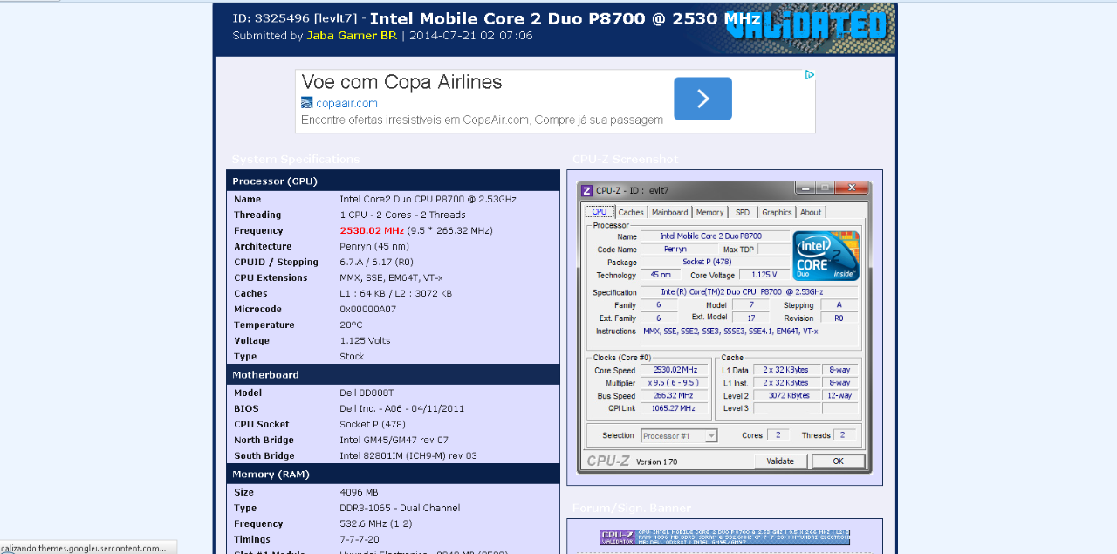The width and height of the screenshot is (1117, 554).
Task: Close the CPU-Z window with the red X
Action: click(x=852, y=188)
